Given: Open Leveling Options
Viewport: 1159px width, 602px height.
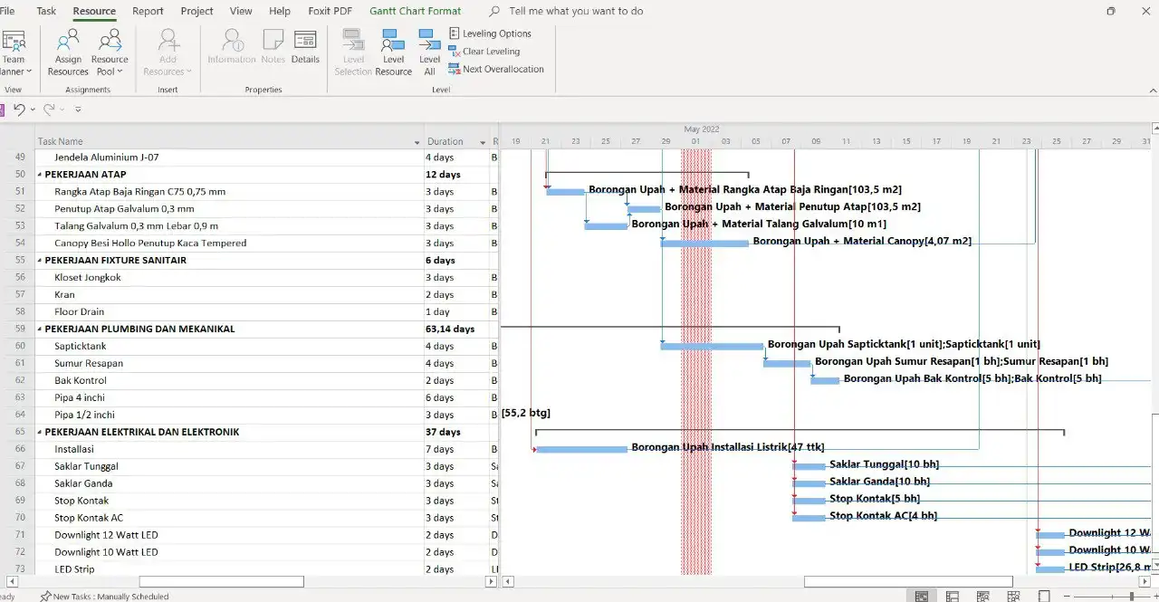Looking at the screenshot, I should point(490,33).
